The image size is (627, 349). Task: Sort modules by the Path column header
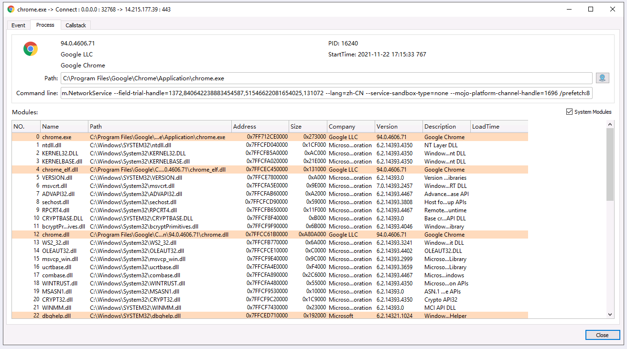coord(160,127)
